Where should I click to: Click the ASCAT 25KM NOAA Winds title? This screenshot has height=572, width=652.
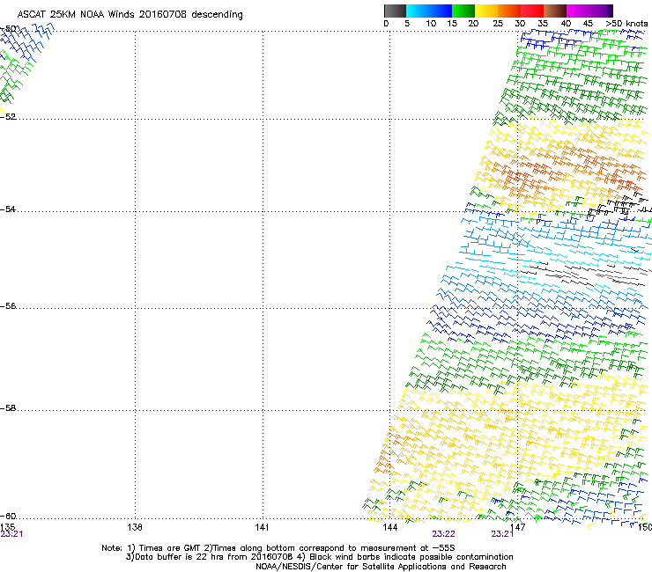[x=130, y=15]
